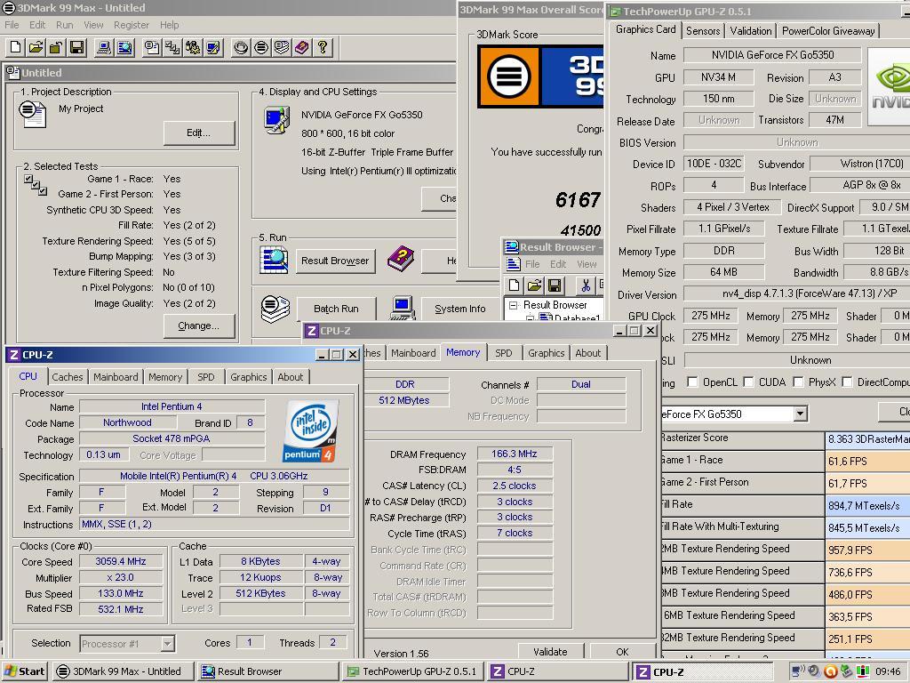This screenshot has width=910, height=683.
Task: Select the Result Browser taskbar button
Action: click(268, 671)
